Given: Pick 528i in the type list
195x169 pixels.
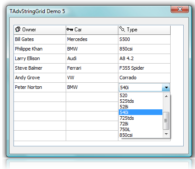Looking at the screenshot, I should click(141, 107).
